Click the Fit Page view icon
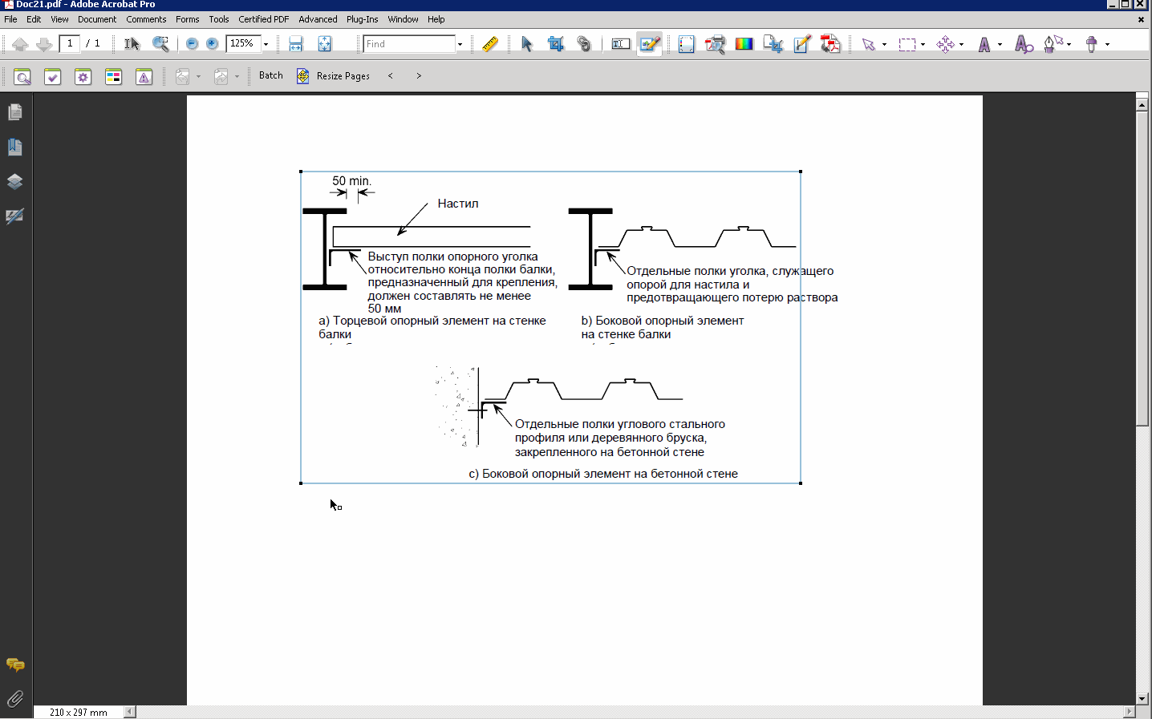Screen dimensions: 1152x719 pos(325,44)
